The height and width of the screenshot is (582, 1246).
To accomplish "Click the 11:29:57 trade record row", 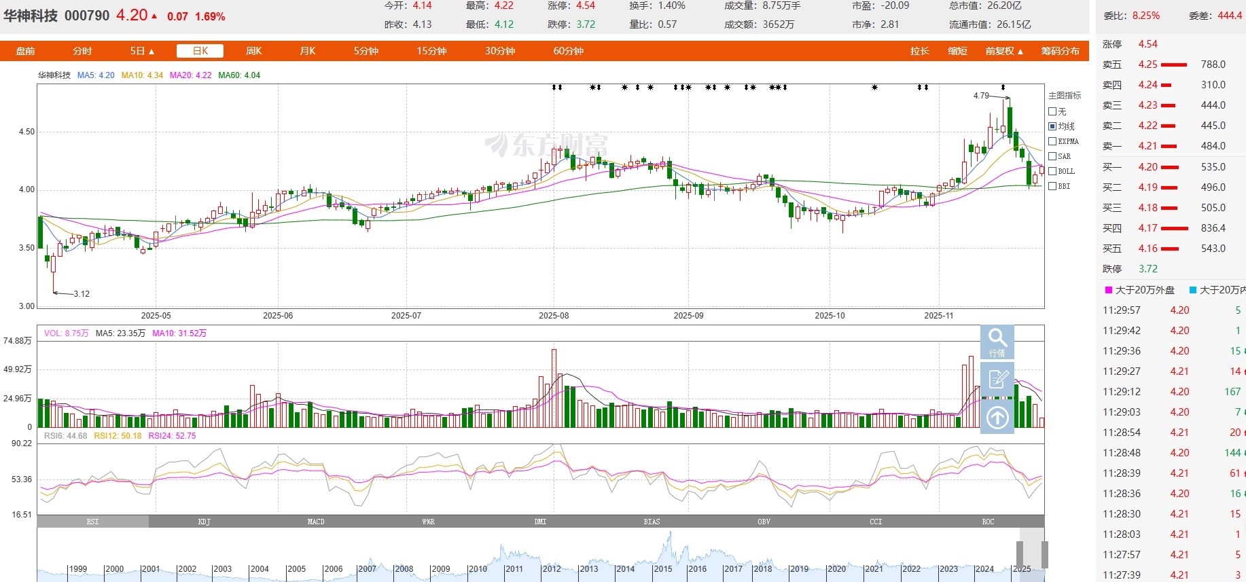I will [1172, 310].
